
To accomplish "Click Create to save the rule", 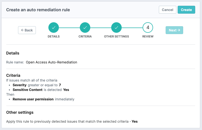I will (186, 10).
